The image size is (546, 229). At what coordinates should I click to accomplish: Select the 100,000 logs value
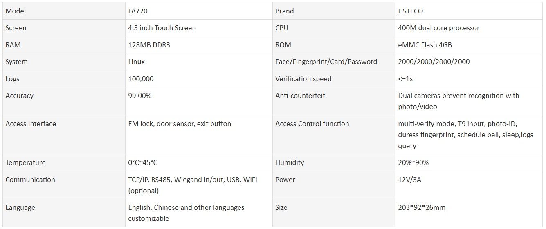(x=141, y=79)
